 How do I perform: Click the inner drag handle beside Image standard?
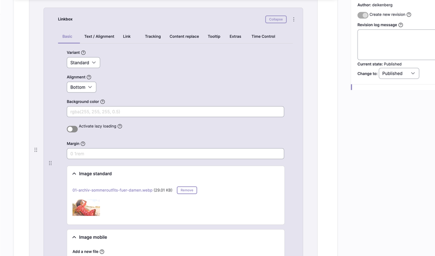pyautogui.click(x=50, y=163)
